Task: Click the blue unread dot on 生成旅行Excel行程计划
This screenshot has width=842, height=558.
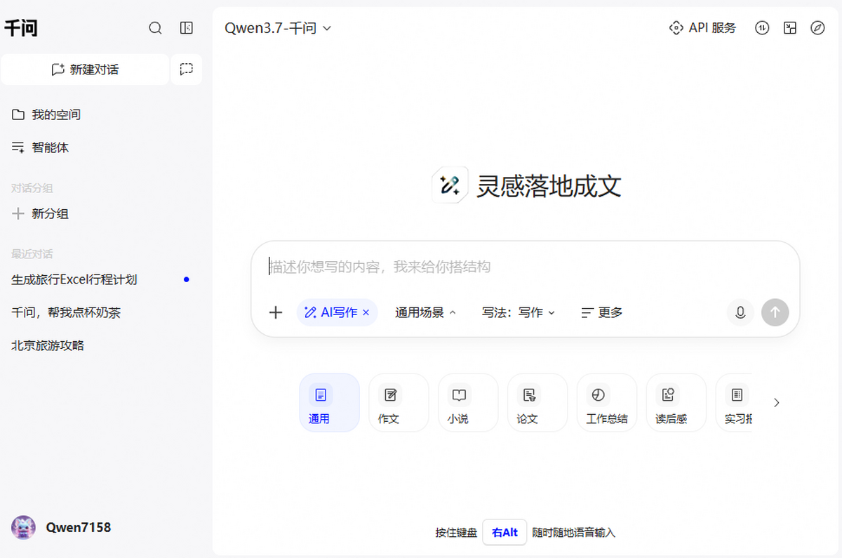Action: [x=186, y=279]
